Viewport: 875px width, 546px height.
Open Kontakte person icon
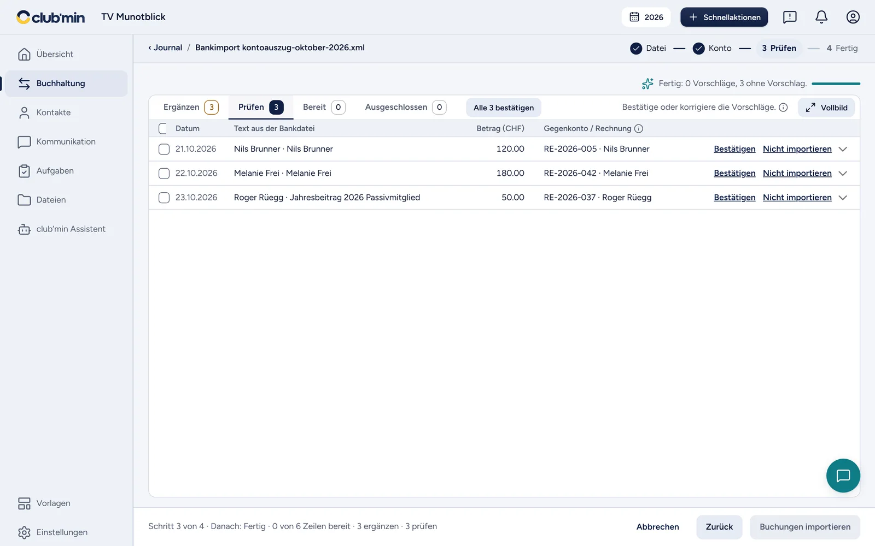tap(24, 112)
